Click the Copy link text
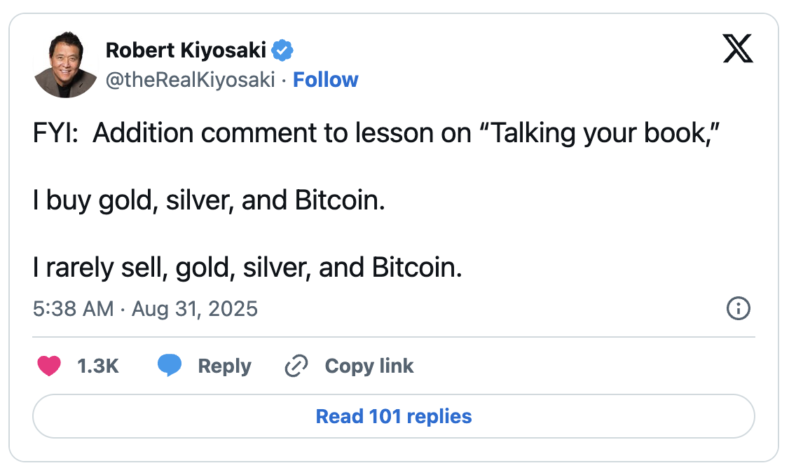The height and width of the screenshot is (475, 796). (369, 366)
